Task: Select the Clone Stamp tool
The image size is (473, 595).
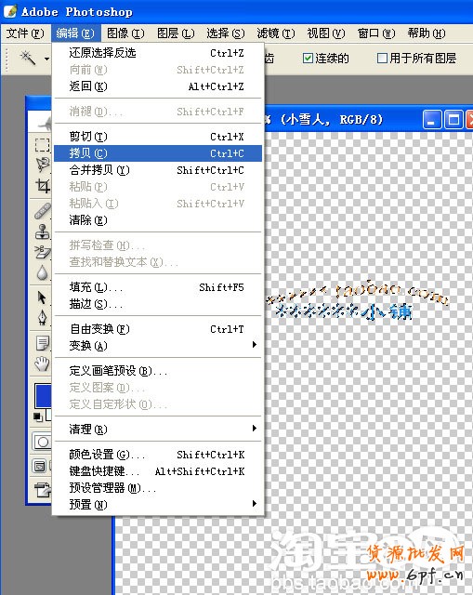Action: [x=43, y=231]
